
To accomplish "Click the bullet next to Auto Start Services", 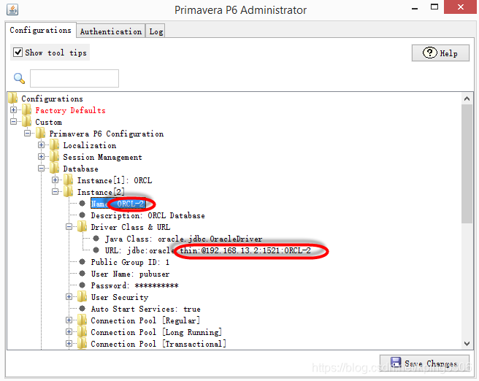I will (x=83, y=308).
